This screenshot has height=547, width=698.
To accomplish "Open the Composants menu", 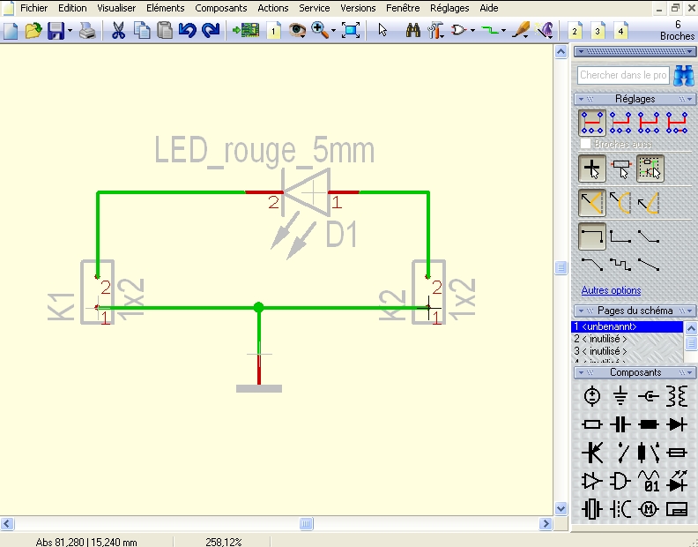I will (x=221, y=8).
